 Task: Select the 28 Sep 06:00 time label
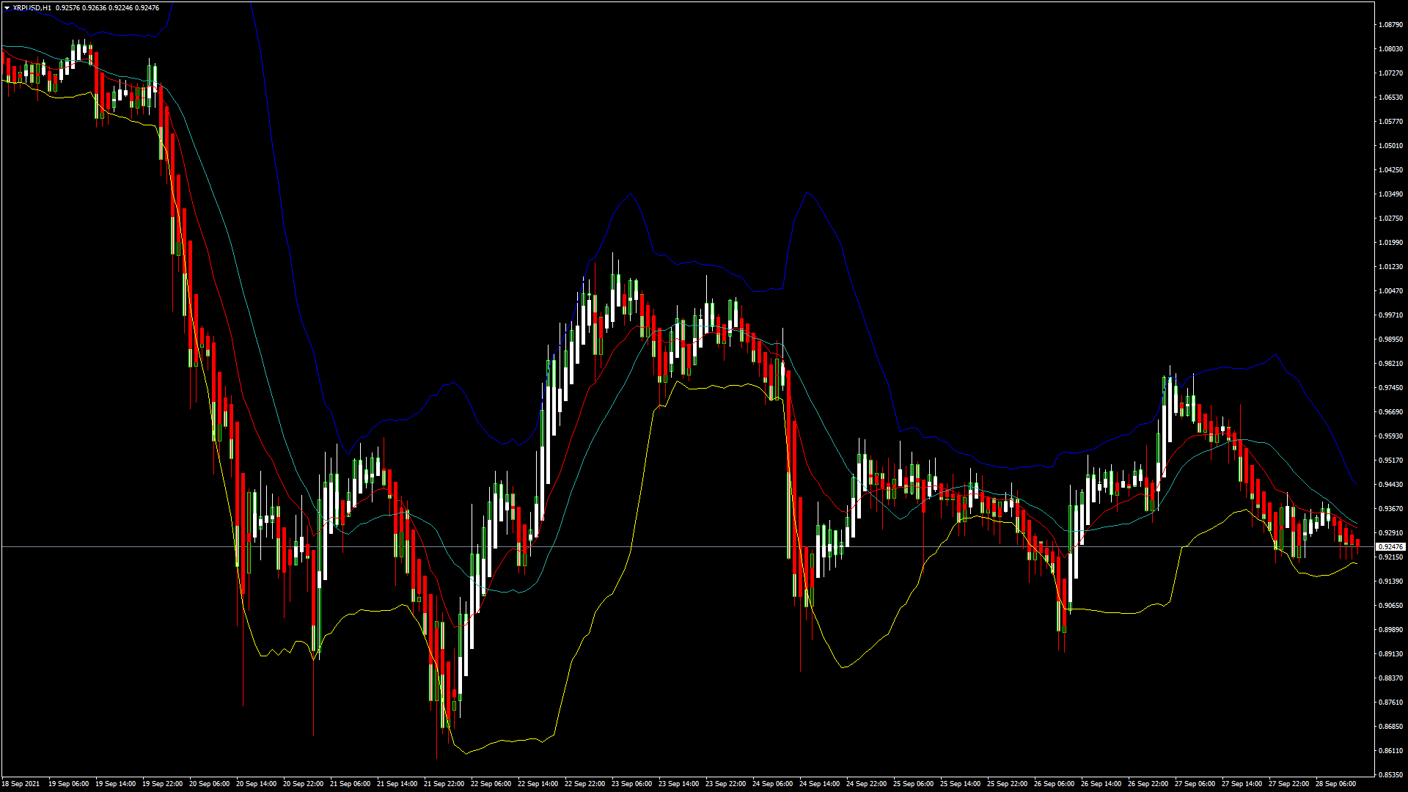pyautogui.click(x=1335, y=784)
